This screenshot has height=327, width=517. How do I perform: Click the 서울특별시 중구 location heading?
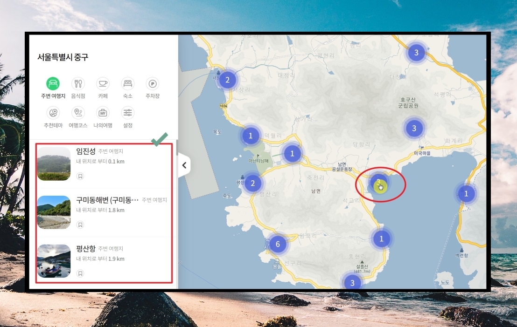tap(63, 57)
